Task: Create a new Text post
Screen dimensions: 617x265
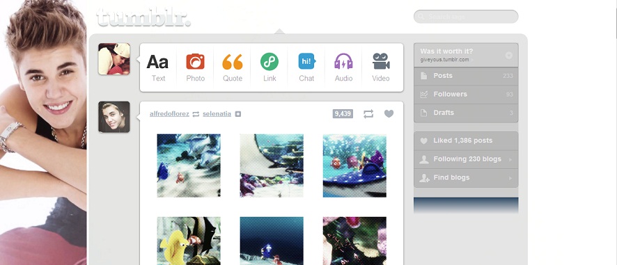Action: click(x=158, y=67)
